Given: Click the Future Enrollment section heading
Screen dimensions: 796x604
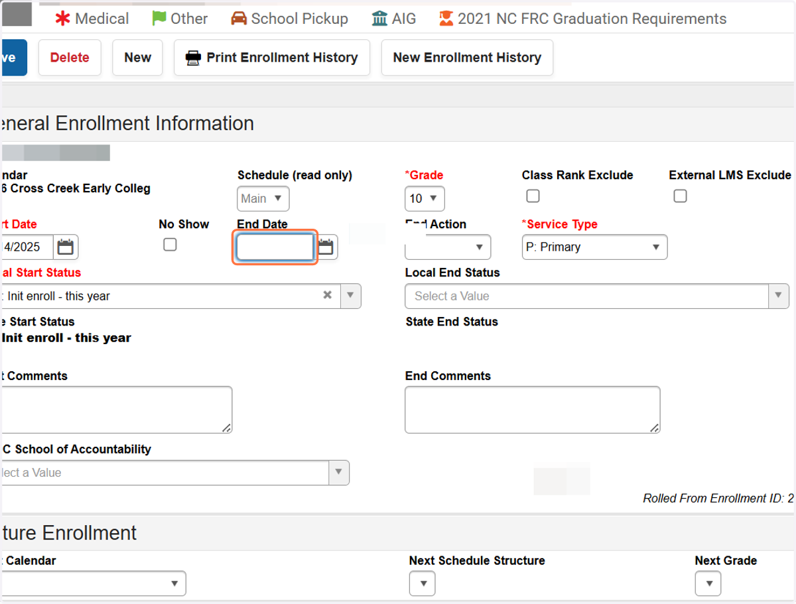Looking at the screenshot, I should pyautogui.click(x=68, y=532).
